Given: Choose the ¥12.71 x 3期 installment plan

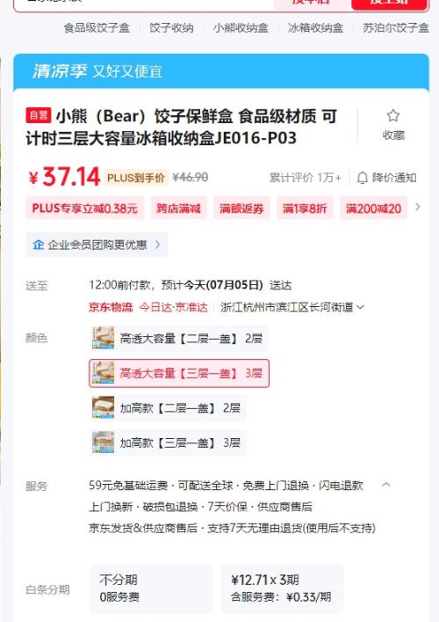Looking at the screenshot, I should point(282,589).
